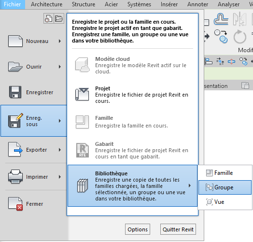Choose Vue in the Bibliothèque submenu
Screen dimensions: 253x242
(x=225, y=202)
